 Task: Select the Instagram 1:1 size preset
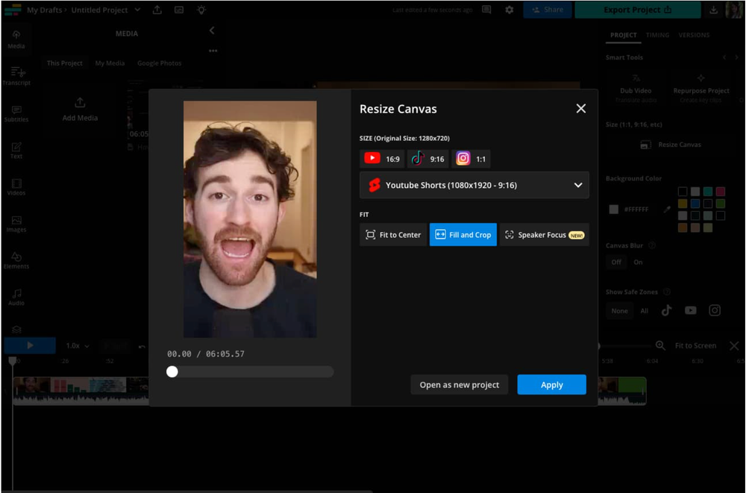coord(471,158)
